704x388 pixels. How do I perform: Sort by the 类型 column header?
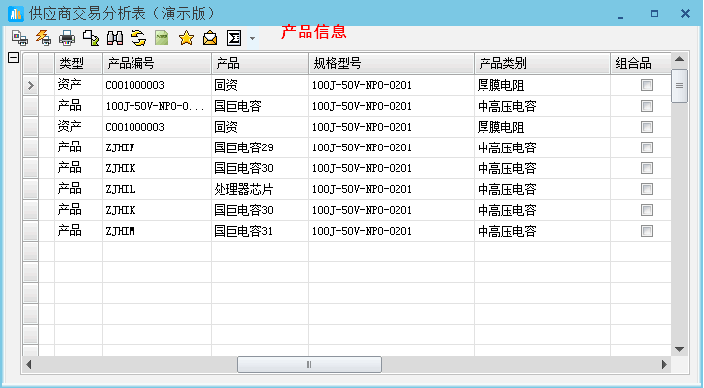pyautogui.click(x=78, y=64)
